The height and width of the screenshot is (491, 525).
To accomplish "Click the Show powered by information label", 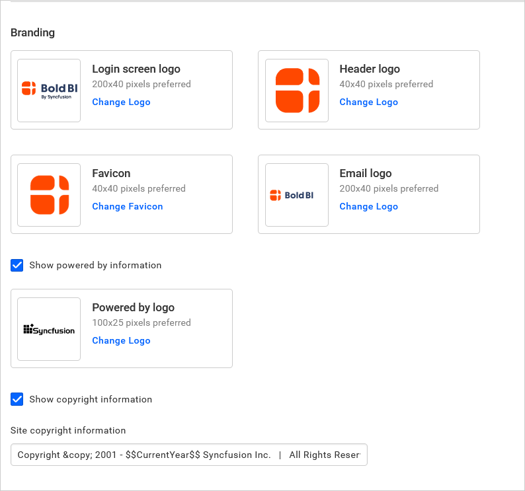I will point(95,265).
